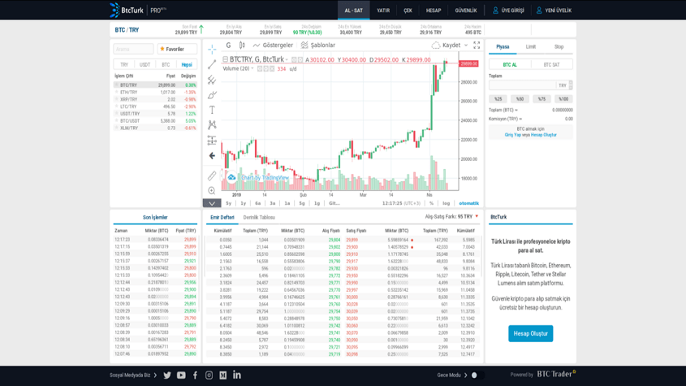Image resolution: width=686 pixels, height=386 pixels.
Task: Open BtcTurk YouTube channel
Action: (x=181, y=375)
